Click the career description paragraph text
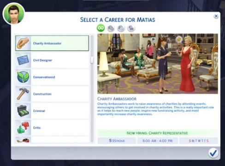 coord(155,109)
